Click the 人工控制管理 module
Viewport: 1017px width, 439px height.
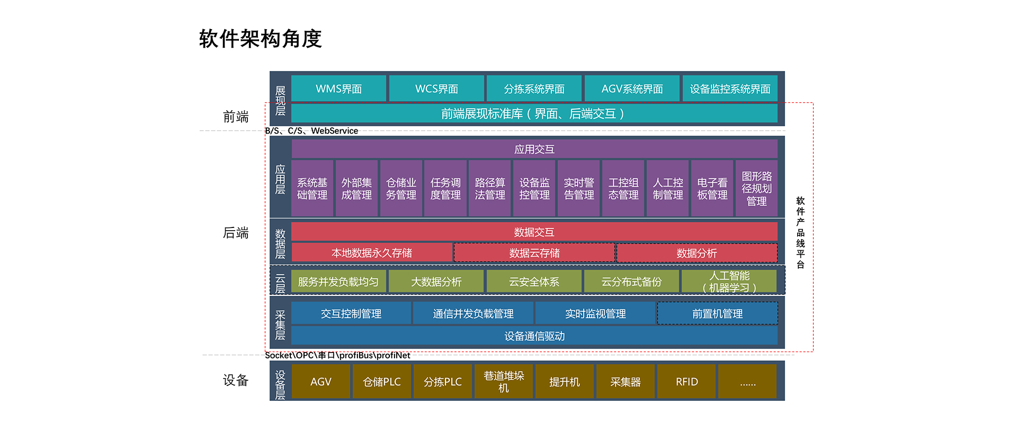point(668,188)
